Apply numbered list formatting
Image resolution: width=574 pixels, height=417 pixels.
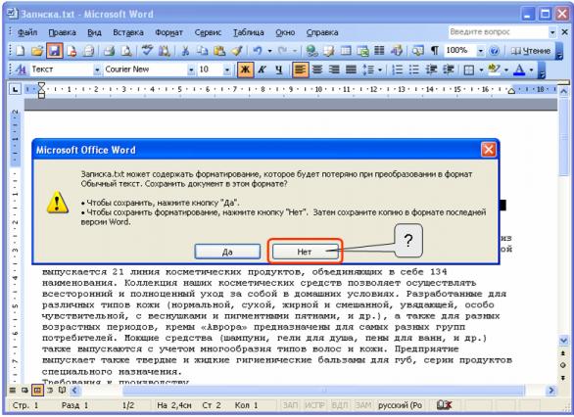click(x=397, y=69)
